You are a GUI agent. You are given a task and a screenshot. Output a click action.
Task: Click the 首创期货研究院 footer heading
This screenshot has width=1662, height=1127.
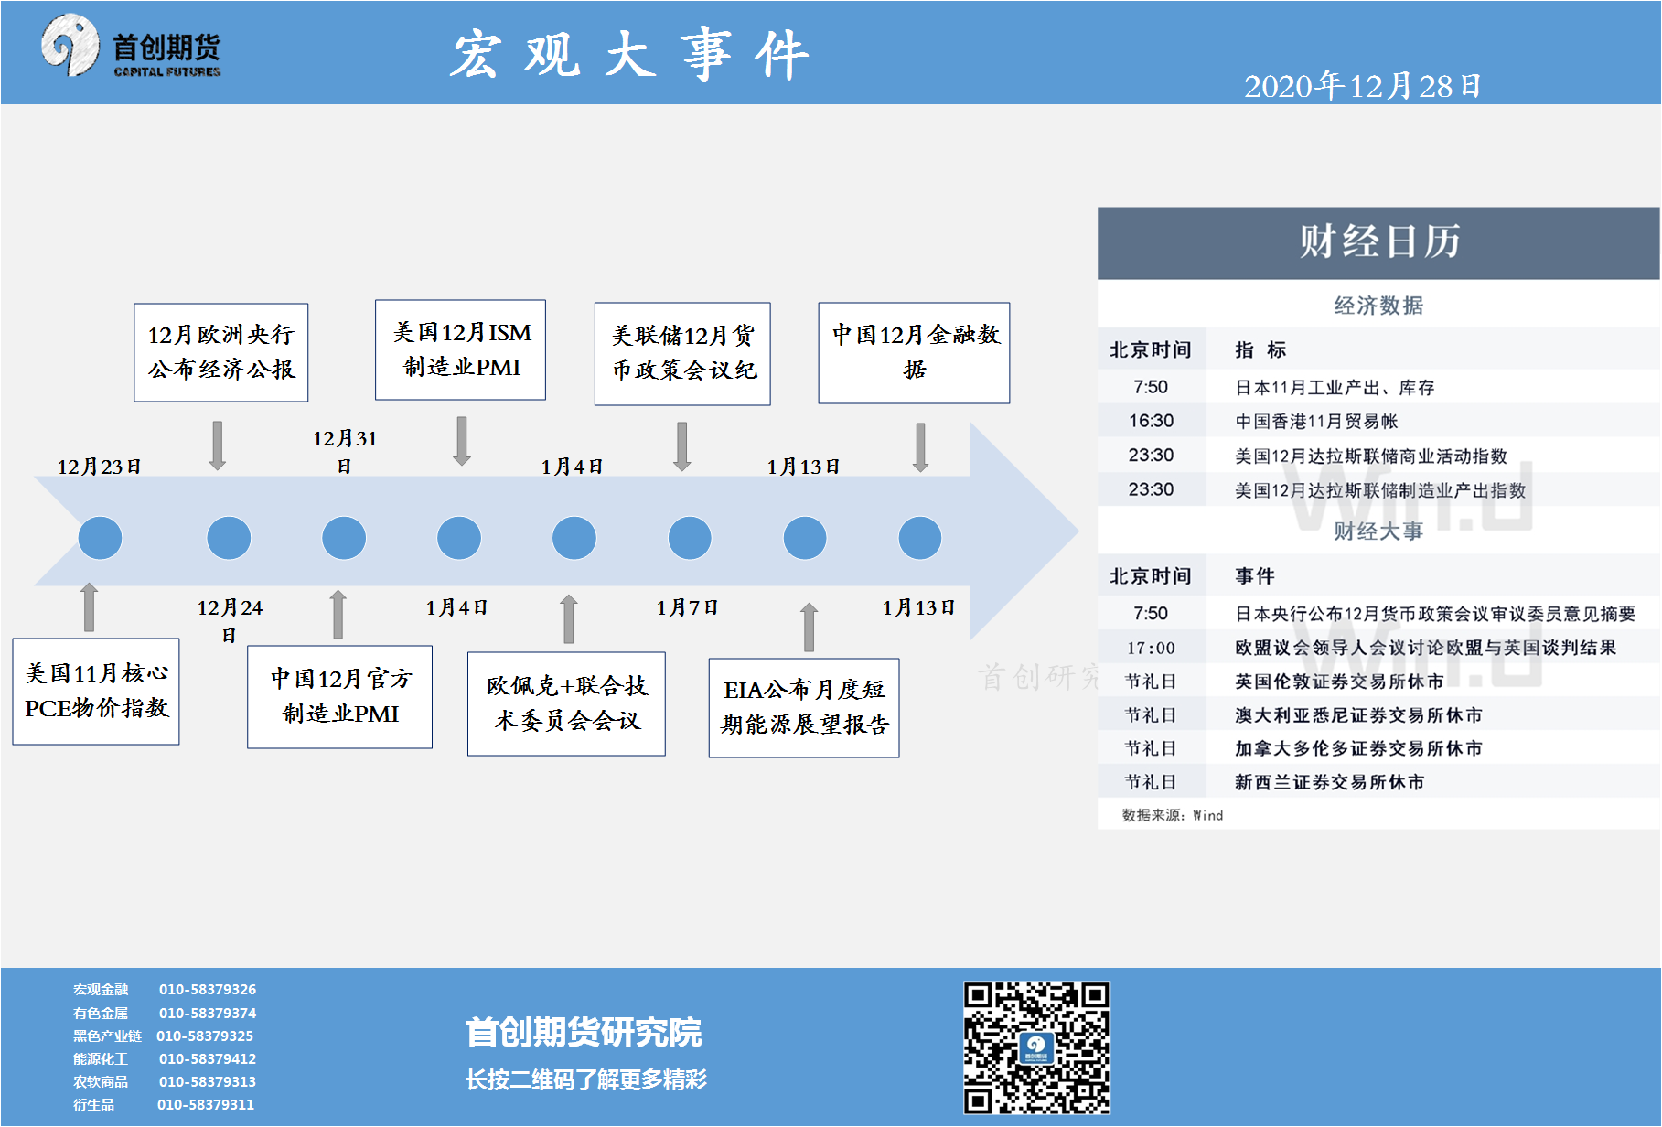pos(584,1033)
